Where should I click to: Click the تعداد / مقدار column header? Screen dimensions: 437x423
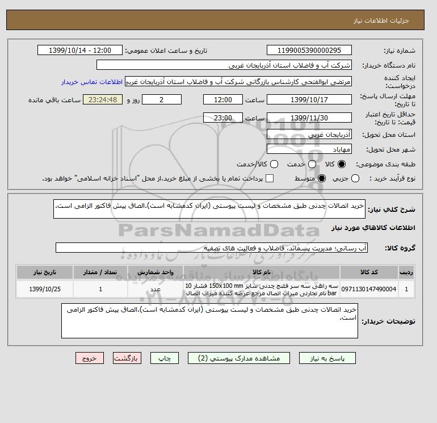100,272
